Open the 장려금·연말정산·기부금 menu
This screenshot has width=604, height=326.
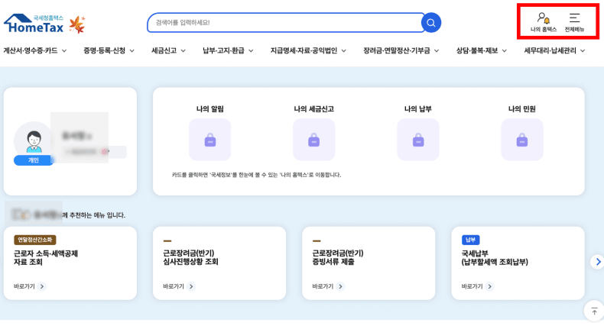(396, 50)
